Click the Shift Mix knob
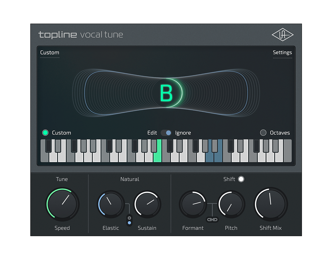This screenshot has width=332, height=260. click(x=271, y=205)
